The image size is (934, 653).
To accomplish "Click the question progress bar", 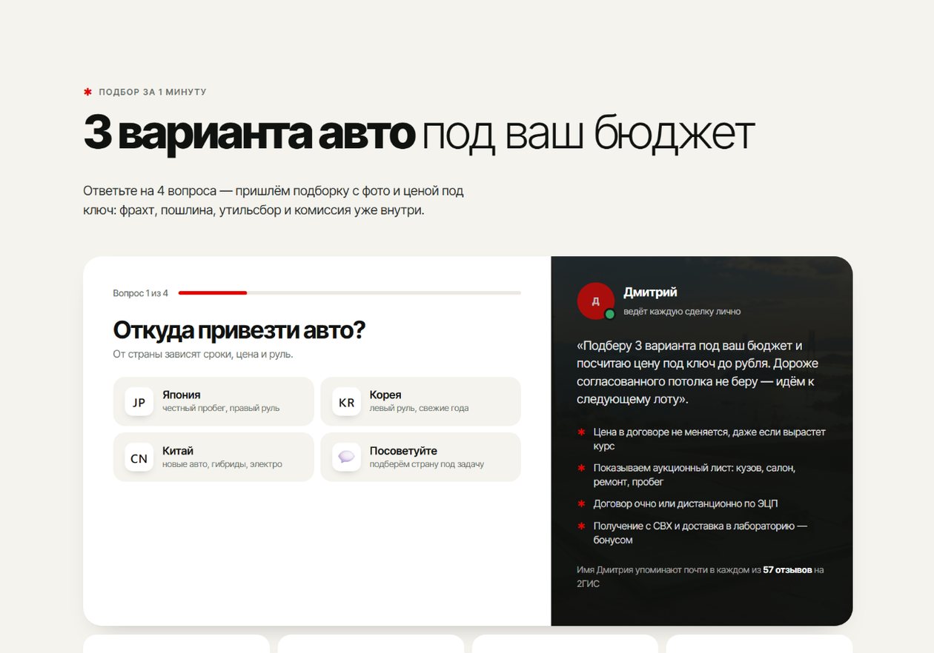I will pos(349,293).
